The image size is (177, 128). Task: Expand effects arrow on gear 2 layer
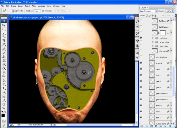tap(171, 81)
